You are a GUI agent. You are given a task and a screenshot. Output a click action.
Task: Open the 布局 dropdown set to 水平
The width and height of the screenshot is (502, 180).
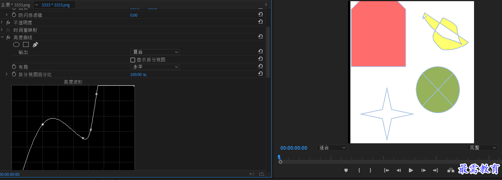click(155, 67)
